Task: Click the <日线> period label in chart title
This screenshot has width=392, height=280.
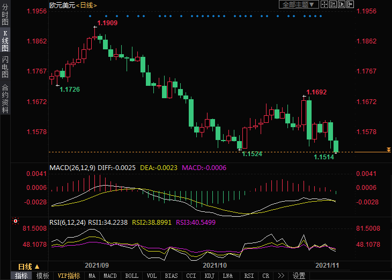Action: pos(86,5)
